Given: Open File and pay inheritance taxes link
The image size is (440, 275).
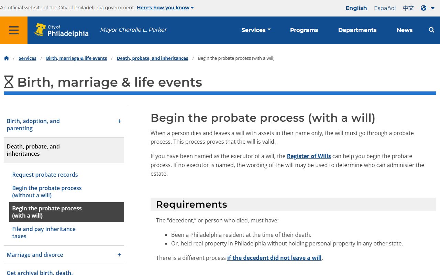Looking at the screenshot, I should coord(44,233).
